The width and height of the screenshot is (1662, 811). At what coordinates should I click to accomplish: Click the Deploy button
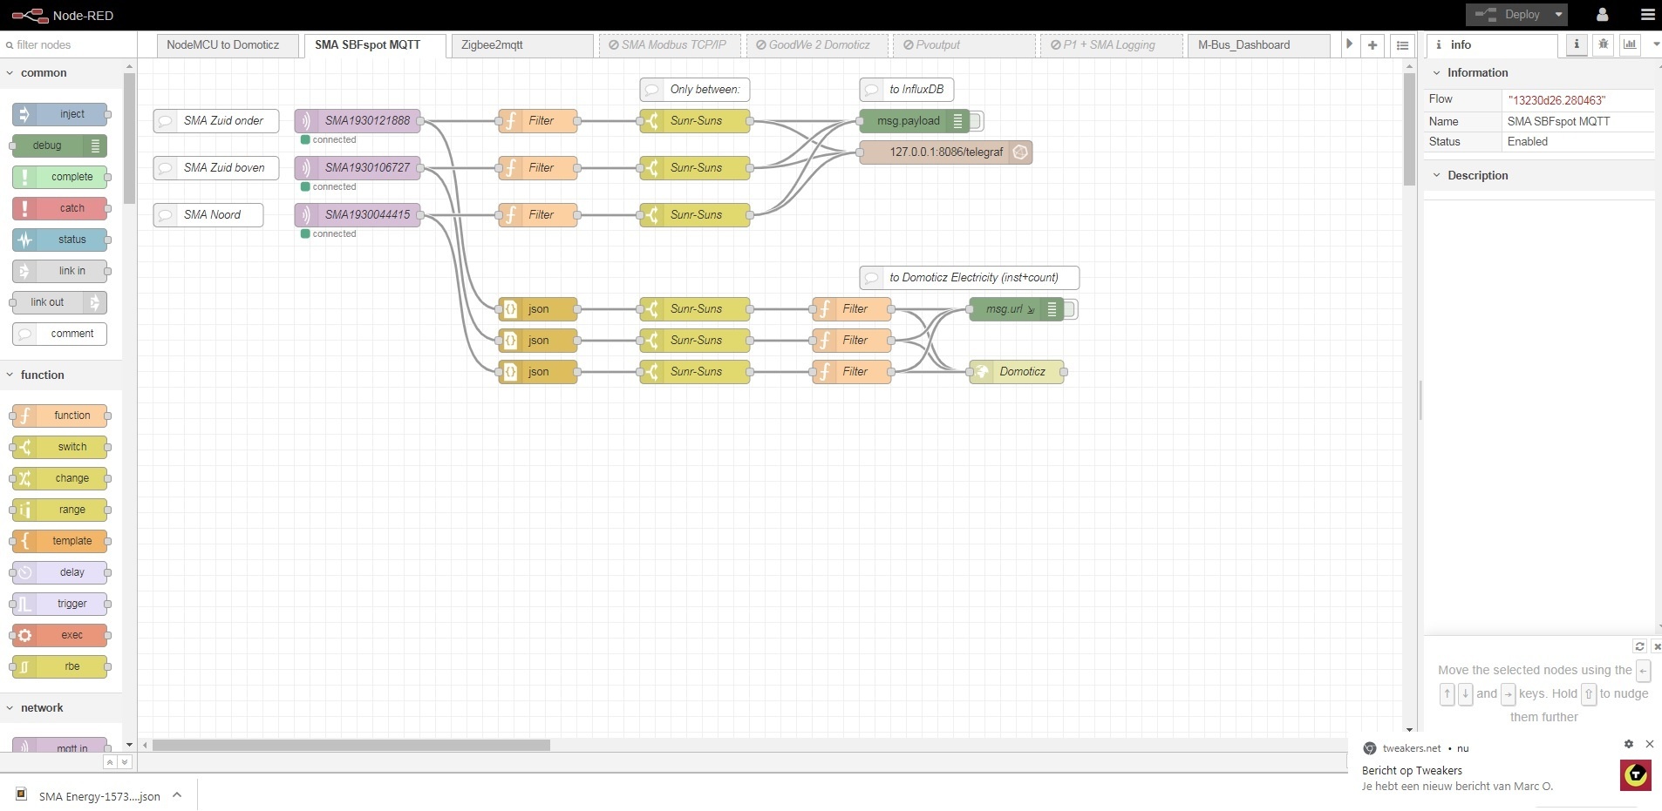pyautogui.click(x=1510, y=15)
